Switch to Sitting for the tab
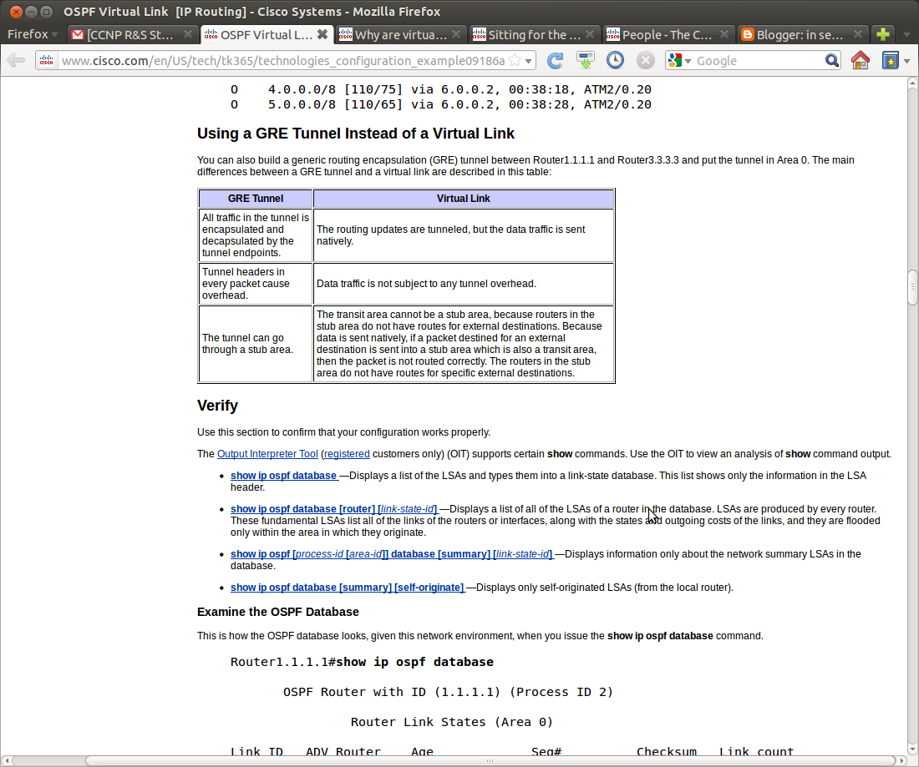Image resolution: width=919 pixels, height=767 pixels. [535, 34]
